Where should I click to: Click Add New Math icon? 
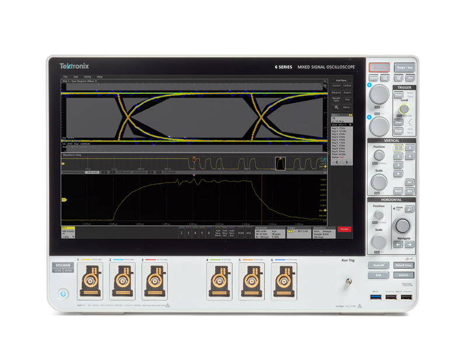218,232
